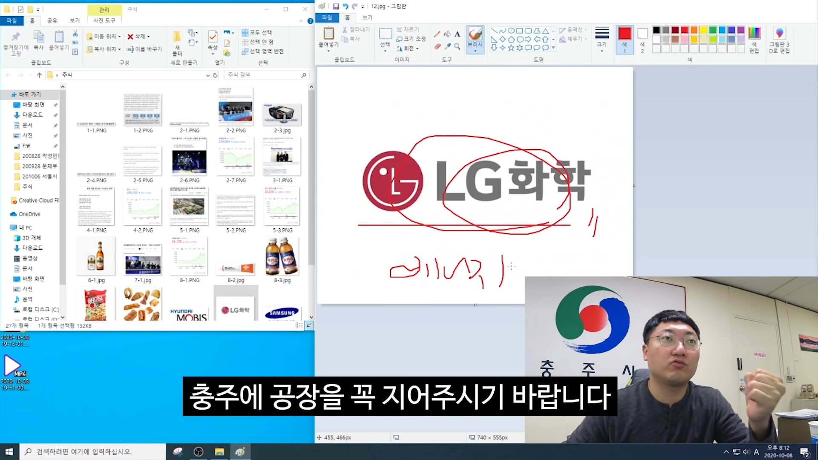Open the Size (크기) line thickness dropdown
The width and height of the screenshot is (818, 460).
(602, 40)
